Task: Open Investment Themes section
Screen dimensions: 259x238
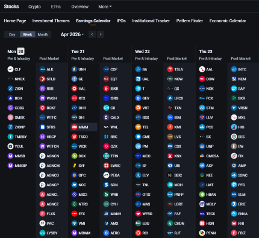Action: coord(51,21)
